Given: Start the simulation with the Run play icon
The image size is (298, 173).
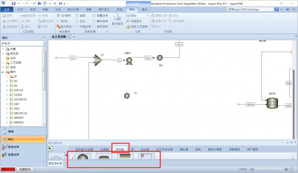Looking at the screenshot, I should point(50,4).
